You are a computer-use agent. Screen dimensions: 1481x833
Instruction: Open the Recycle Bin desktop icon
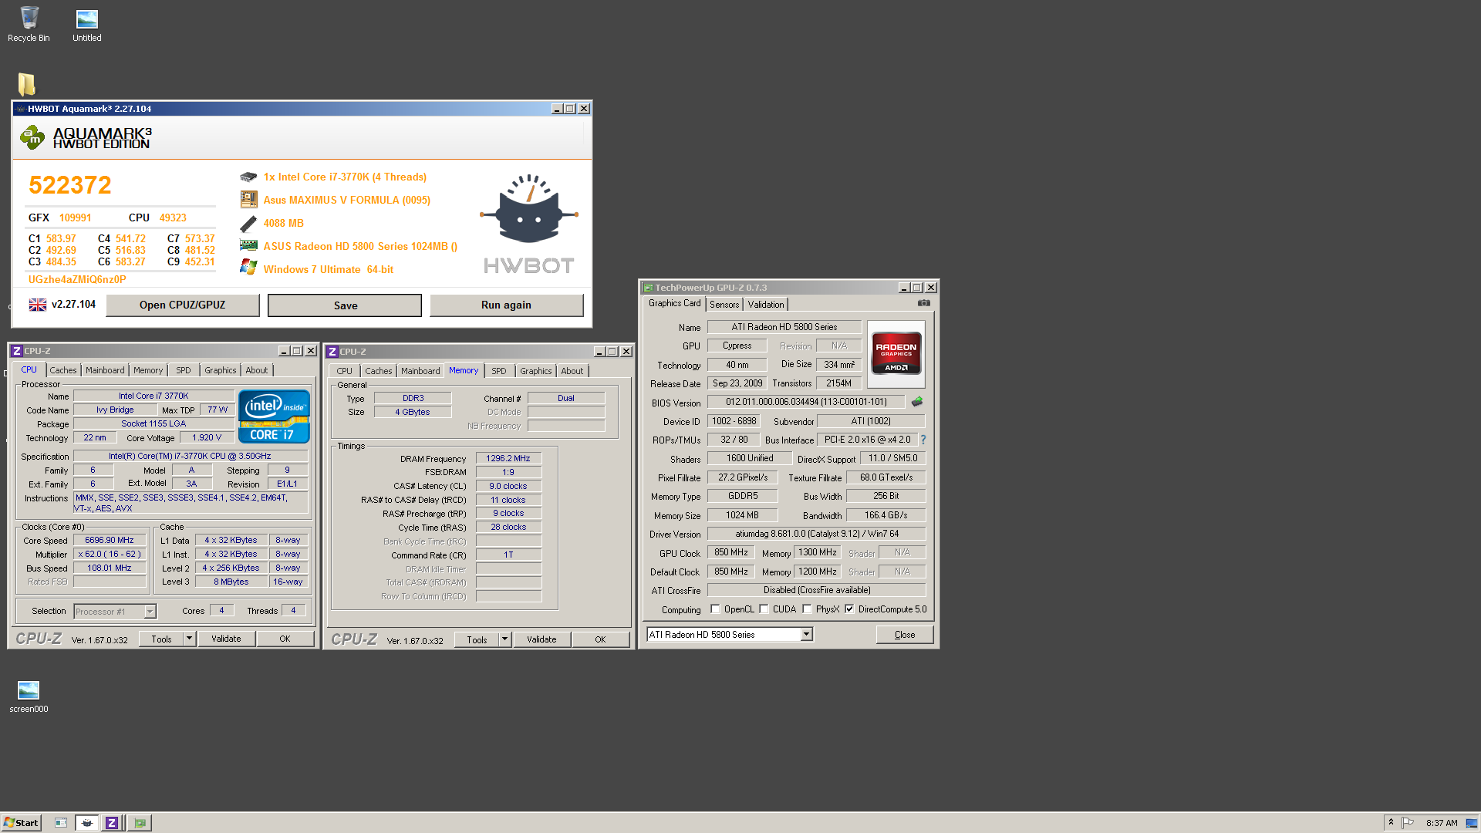coord(29,23)
